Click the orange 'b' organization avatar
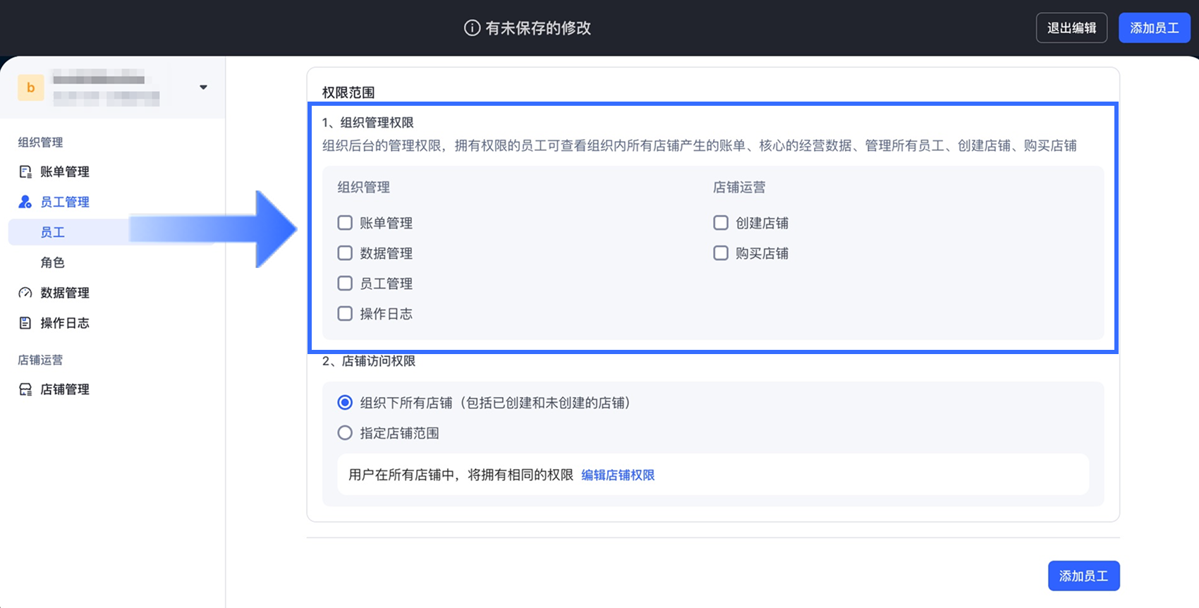This screenshot has width=1199, height=608. pyautogui.click(x=31, y=87)
